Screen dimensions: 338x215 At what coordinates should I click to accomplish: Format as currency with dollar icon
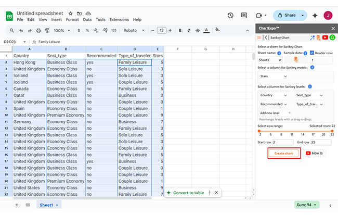coord(79,31)
